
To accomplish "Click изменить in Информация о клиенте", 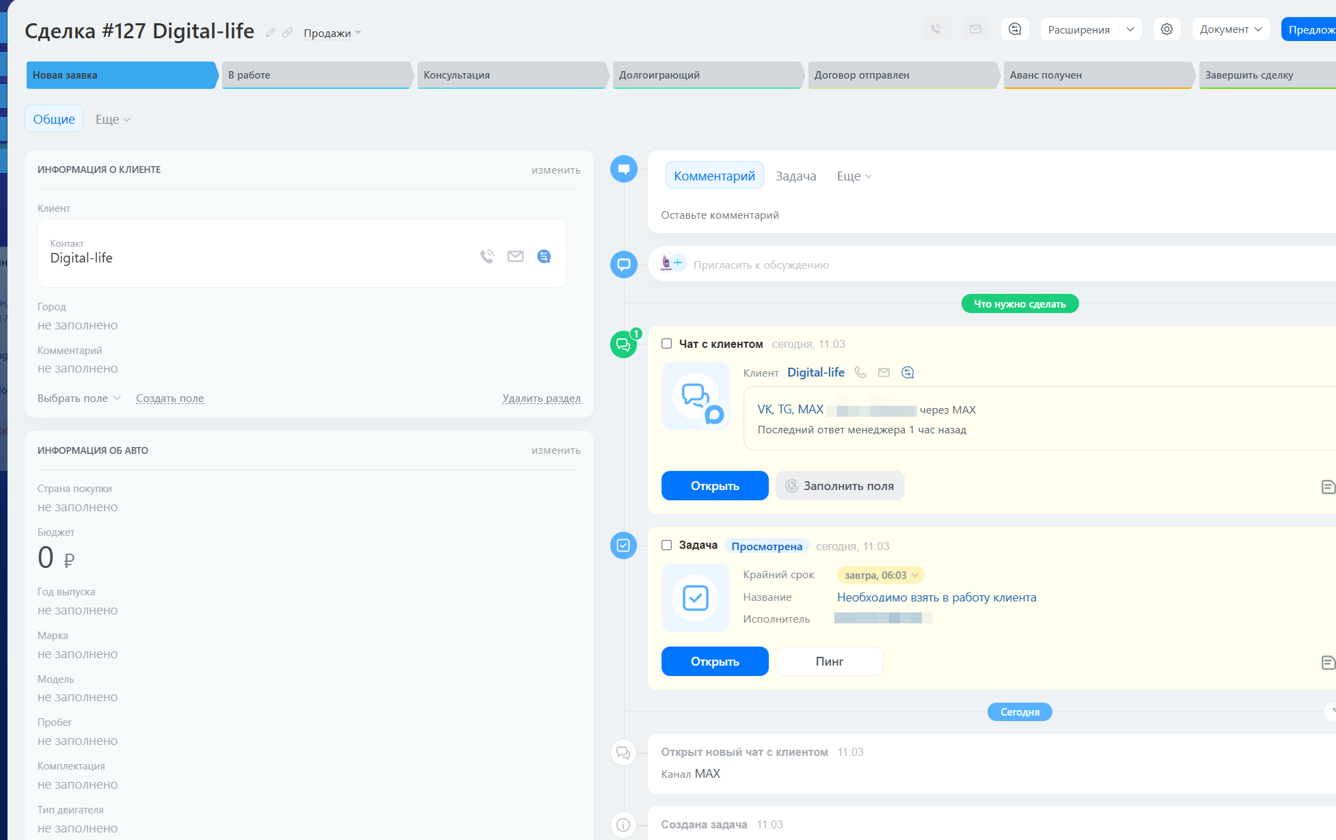I will (x=556, y=170).
